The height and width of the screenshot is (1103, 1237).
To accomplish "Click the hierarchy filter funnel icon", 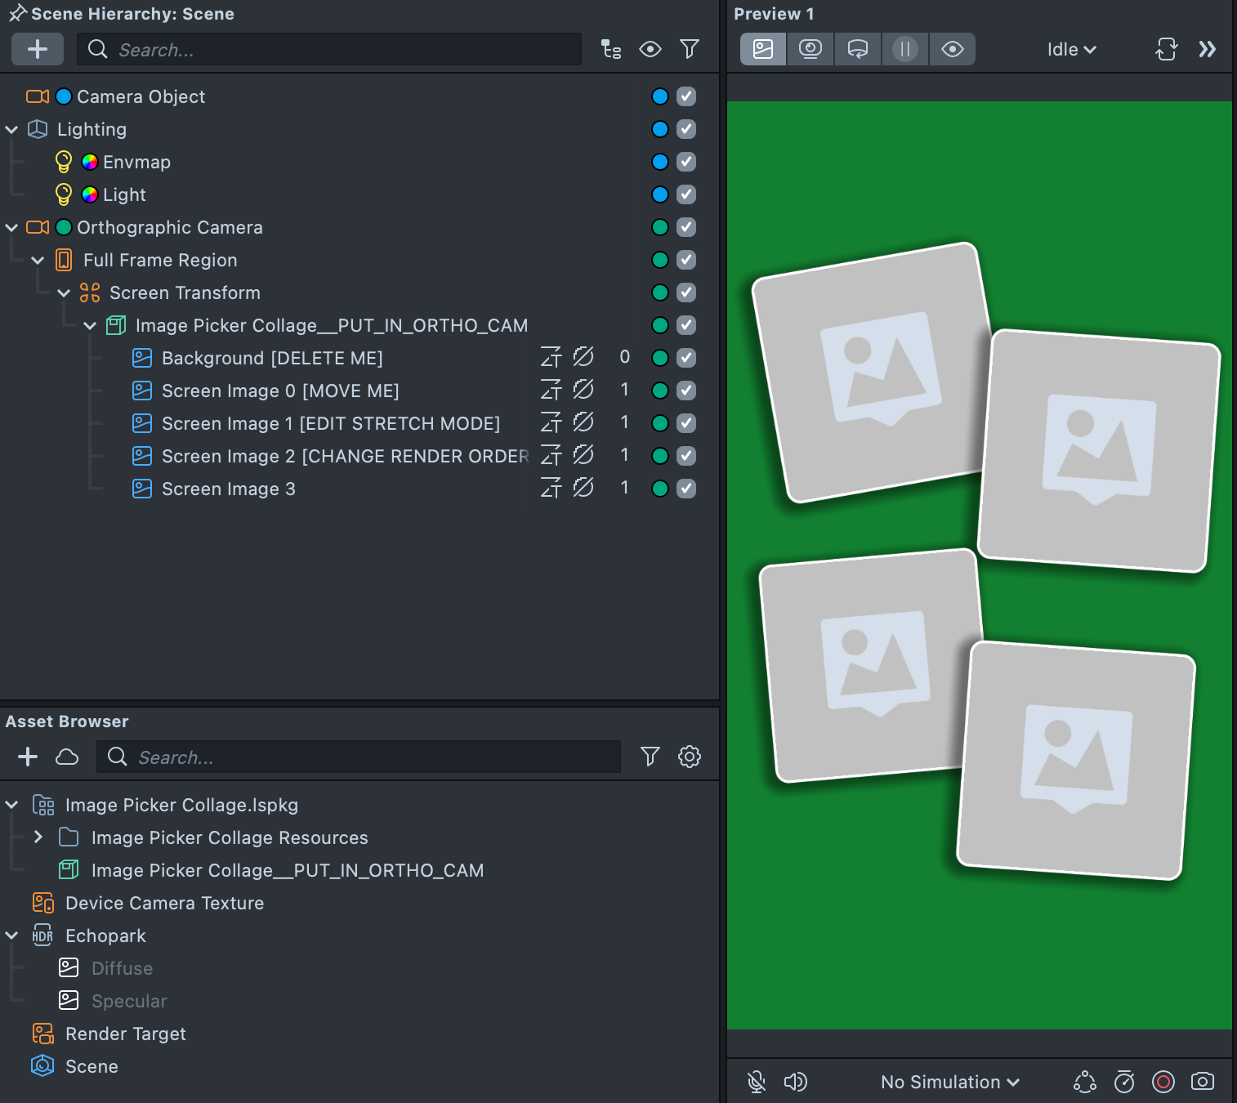I will click(690, 49).
